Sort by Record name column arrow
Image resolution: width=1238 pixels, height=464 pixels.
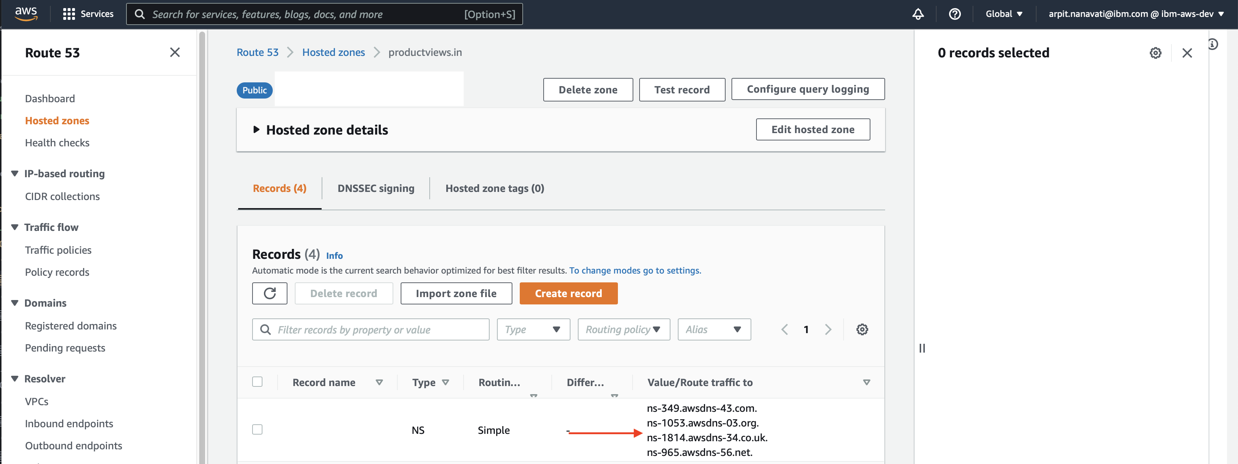[379, 382]
